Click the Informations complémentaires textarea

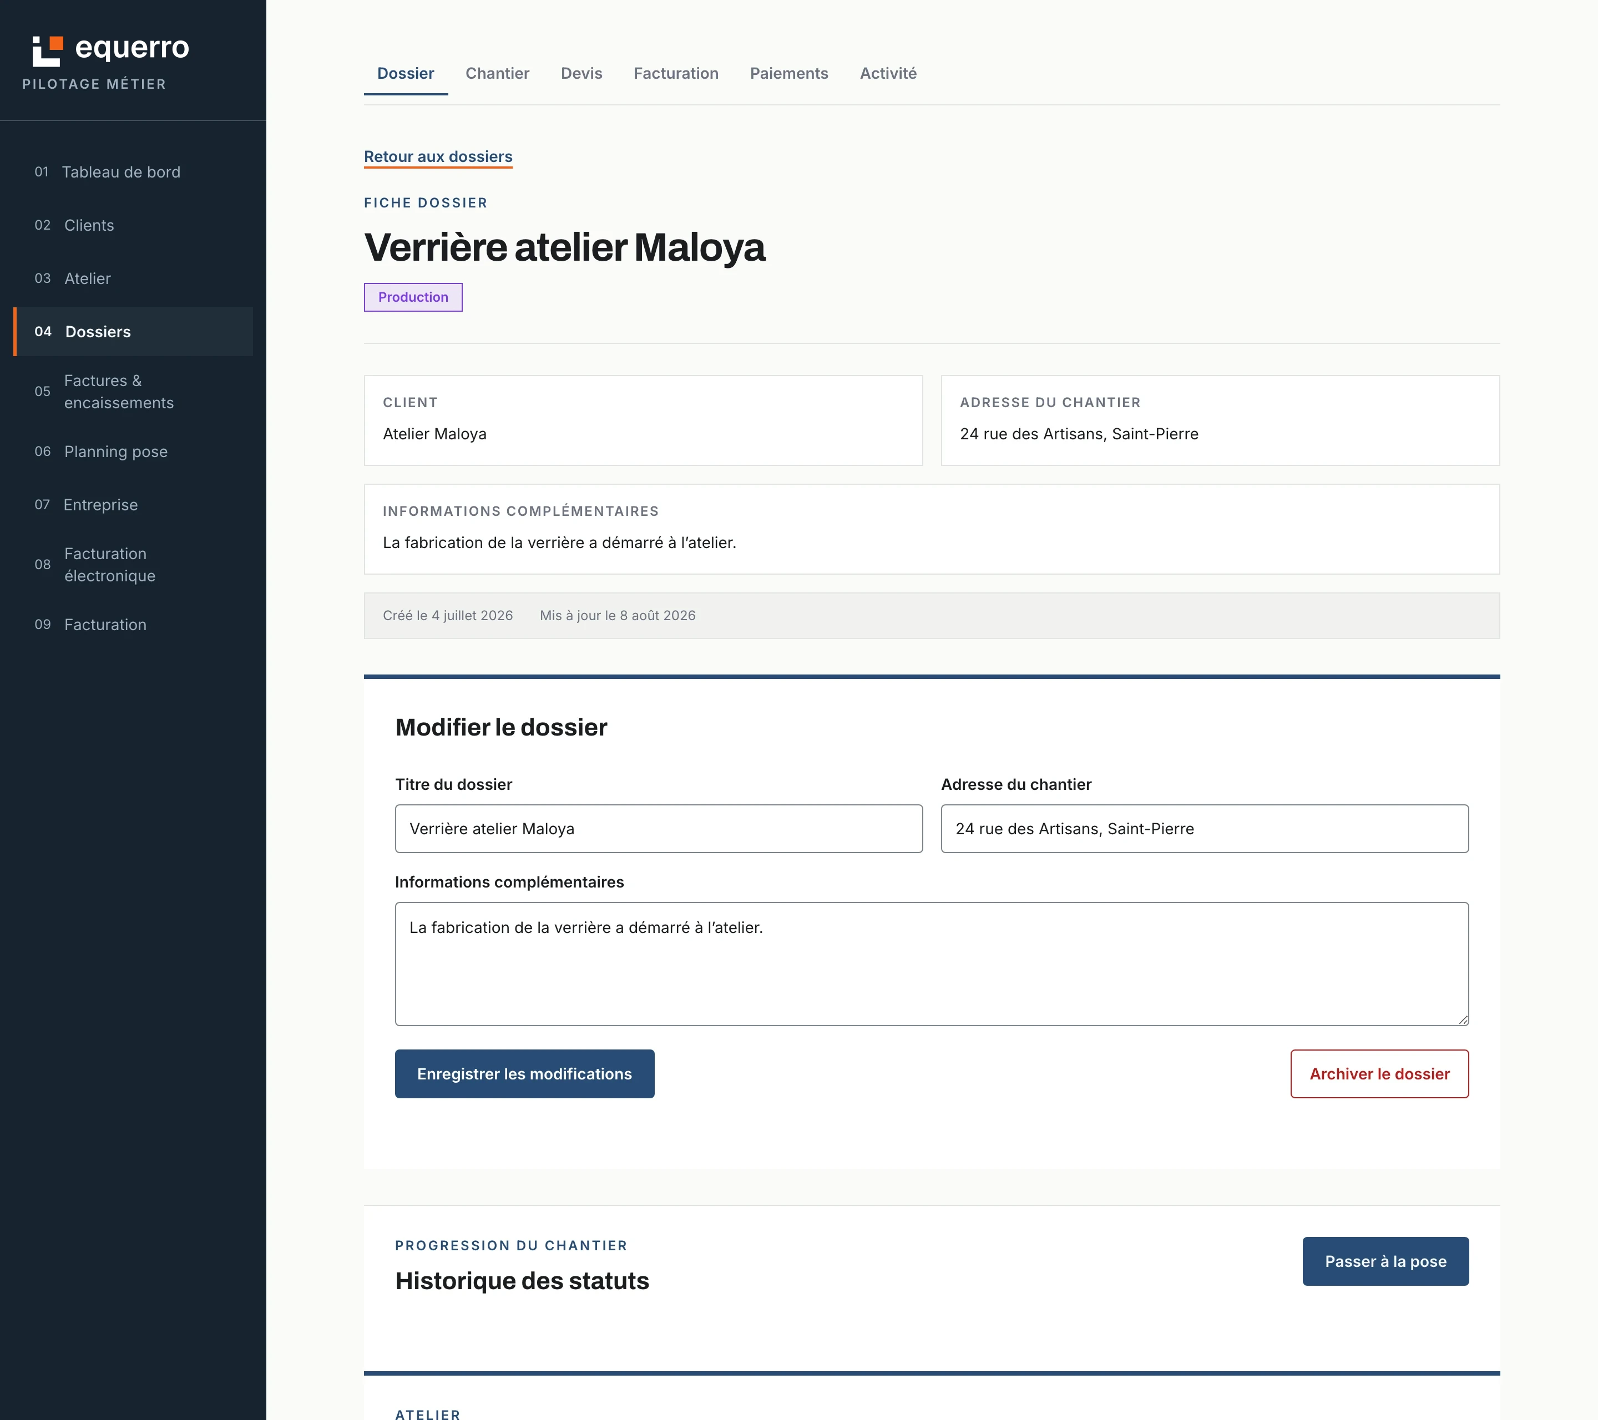click(932, 963)
